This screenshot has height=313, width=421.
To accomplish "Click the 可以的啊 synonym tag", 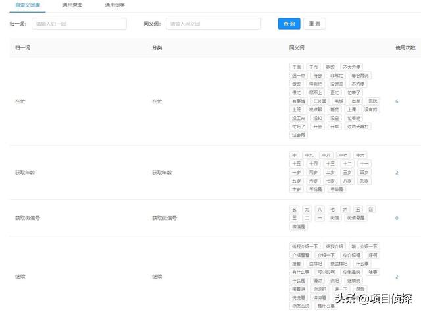I will pos(326,272).
